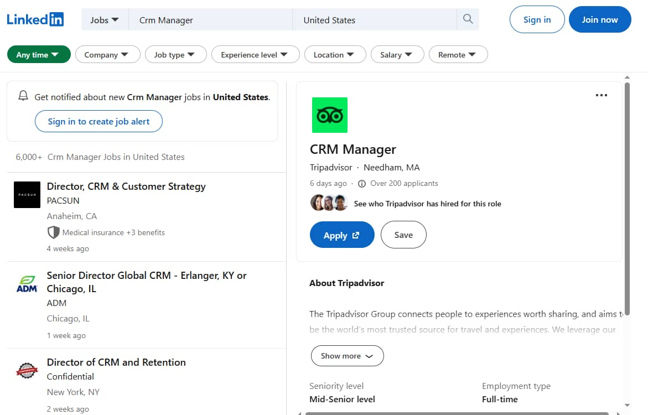The width and height of the screenshot is (648, 415).
Task: Click the PACSUN company name
Action: (63, 200)
